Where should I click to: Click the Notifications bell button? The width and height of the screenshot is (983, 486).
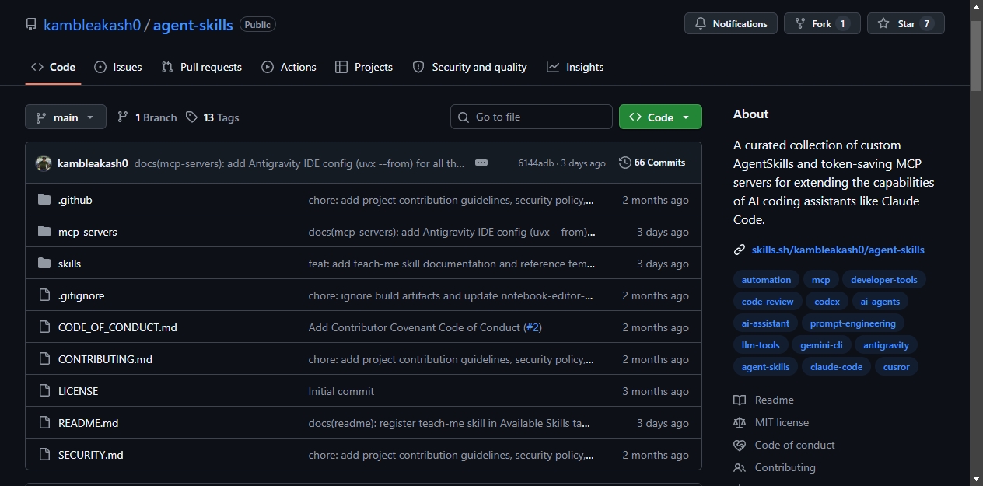click(731, 24)
